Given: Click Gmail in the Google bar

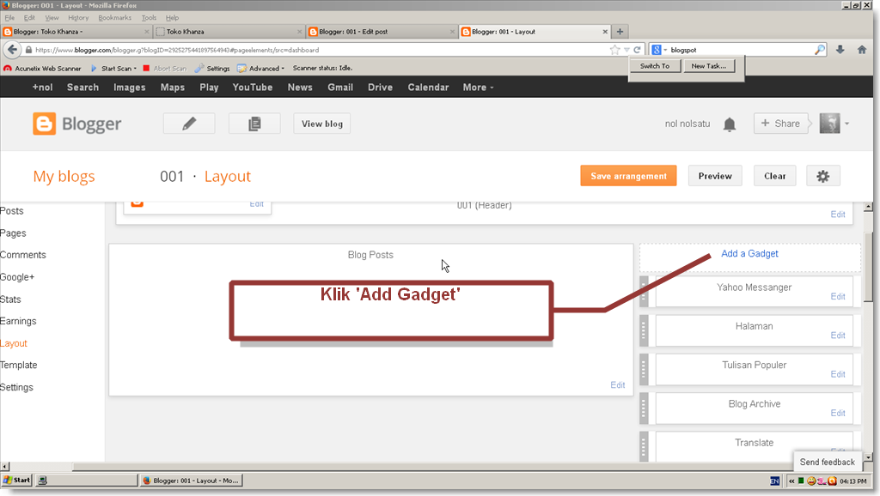Looking at the screenshot, I should 340,88.
